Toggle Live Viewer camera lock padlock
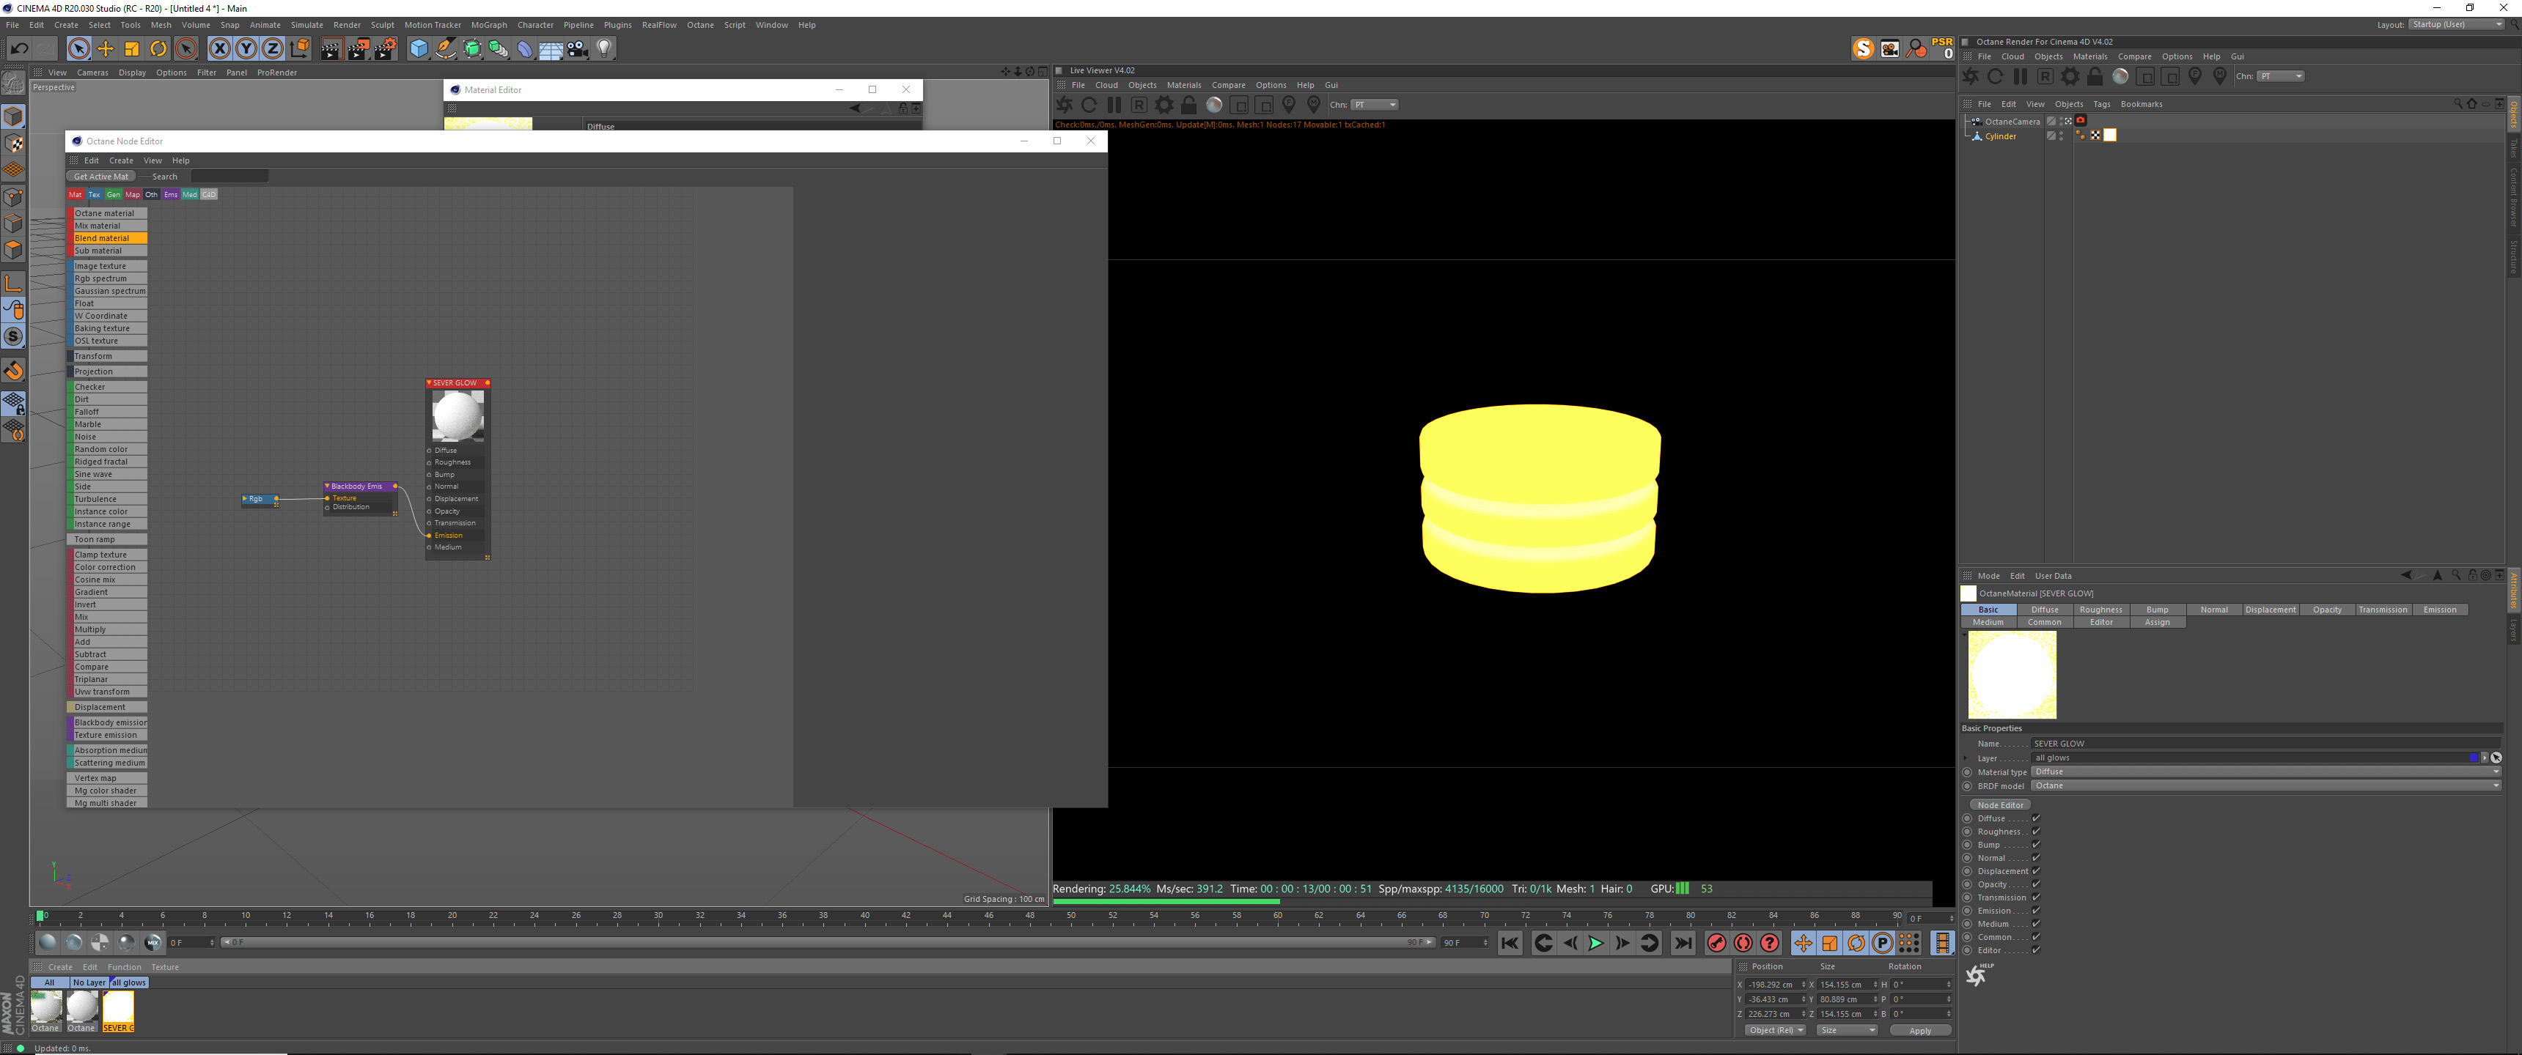This screenshot has width=2522, height=1055. pos(1188,105)
